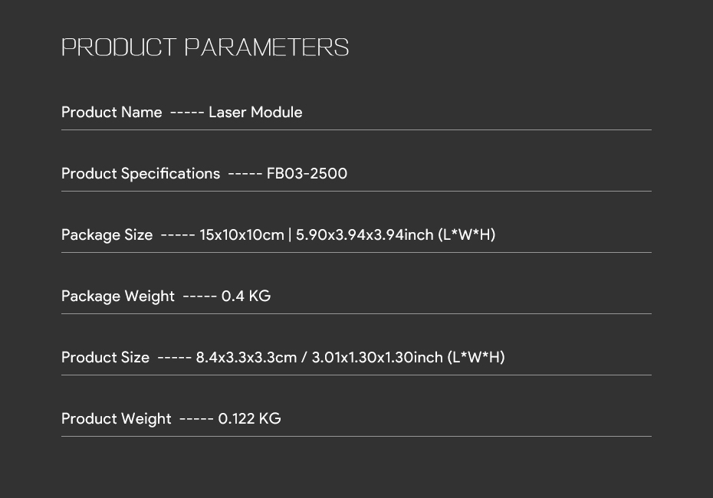
Task: Click the Product Weight label
Action: pos(117,419)
